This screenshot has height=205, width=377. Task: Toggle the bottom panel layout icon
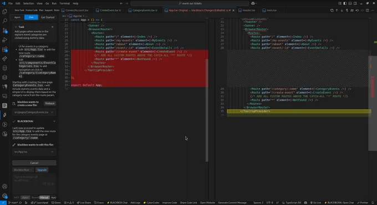350,3
